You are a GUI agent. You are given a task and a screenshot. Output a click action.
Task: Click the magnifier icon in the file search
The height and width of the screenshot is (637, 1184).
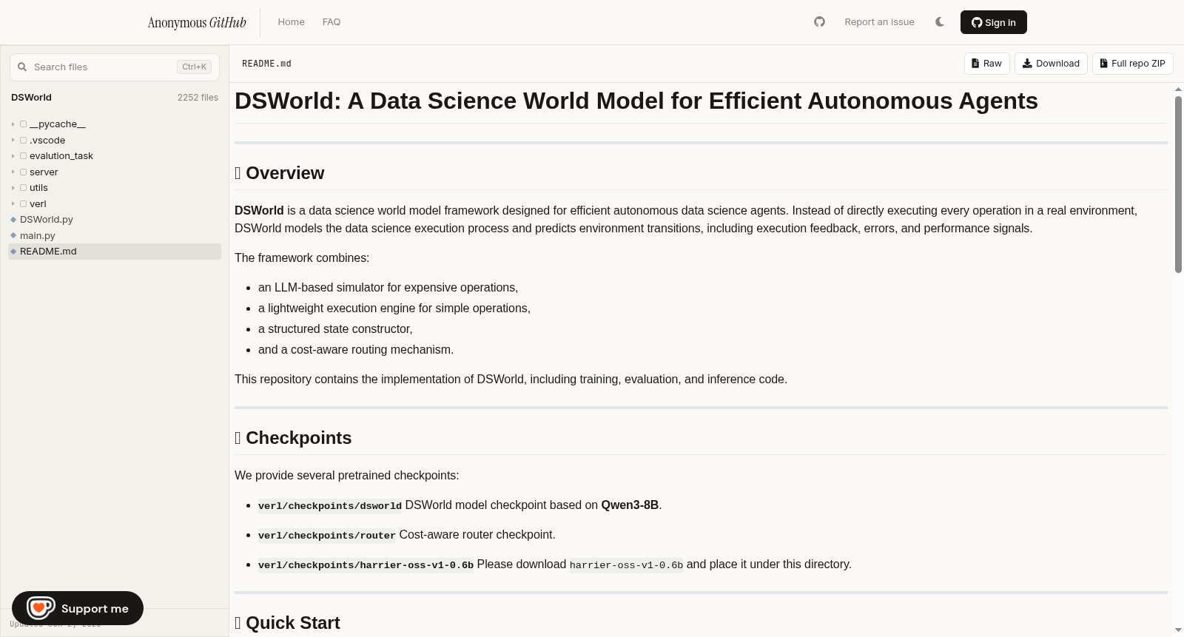pos(22,67)
